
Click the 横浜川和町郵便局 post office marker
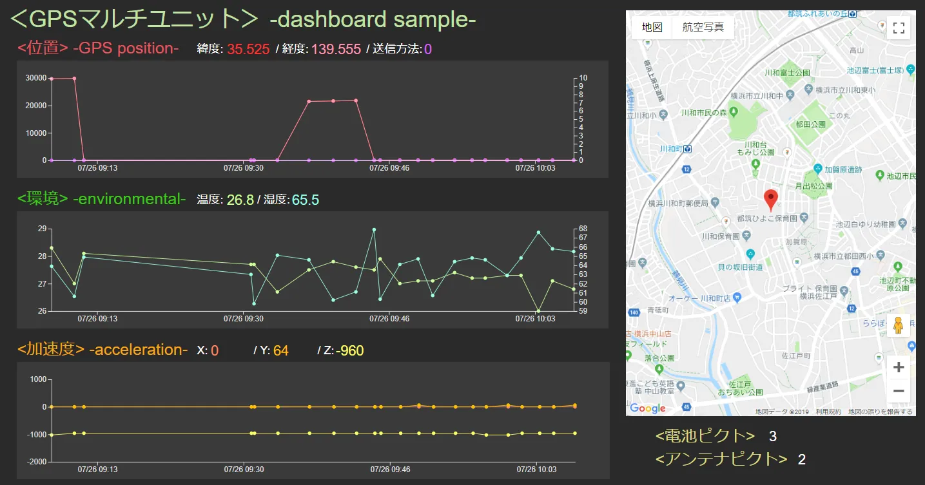coord(714,202)
